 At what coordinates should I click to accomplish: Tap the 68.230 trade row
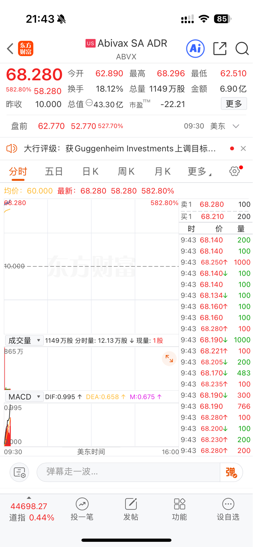coord(215,440)
